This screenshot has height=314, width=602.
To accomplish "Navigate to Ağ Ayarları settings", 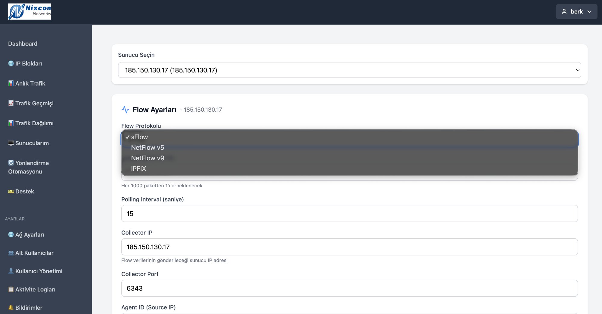I will [x=29, y=235].
